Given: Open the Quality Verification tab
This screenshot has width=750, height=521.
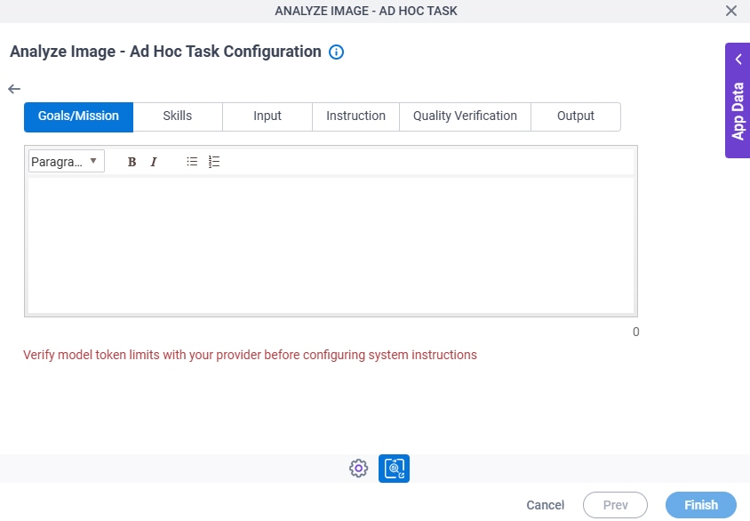Looking at the screenshot, I should 465,116.
